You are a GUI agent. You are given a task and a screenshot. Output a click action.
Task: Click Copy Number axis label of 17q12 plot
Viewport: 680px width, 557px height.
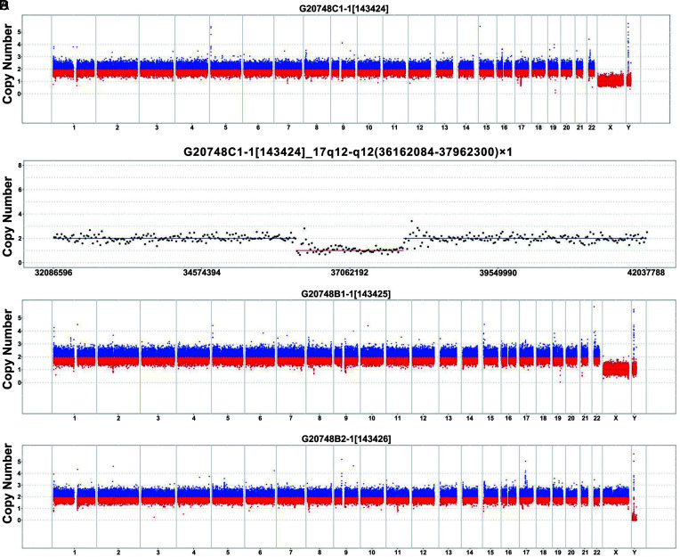coord(7,217)
